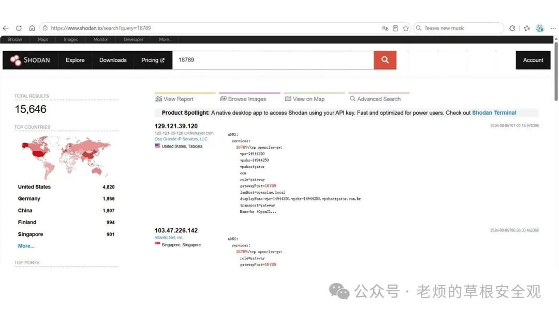Open the Monitor top menu item
This screenshot has height=314, width=559.
pos(100,39)
